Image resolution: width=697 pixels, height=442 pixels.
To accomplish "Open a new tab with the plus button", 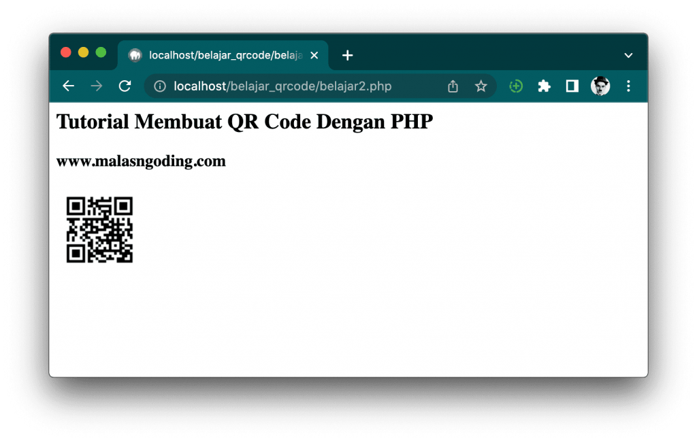I will (347, 56).
